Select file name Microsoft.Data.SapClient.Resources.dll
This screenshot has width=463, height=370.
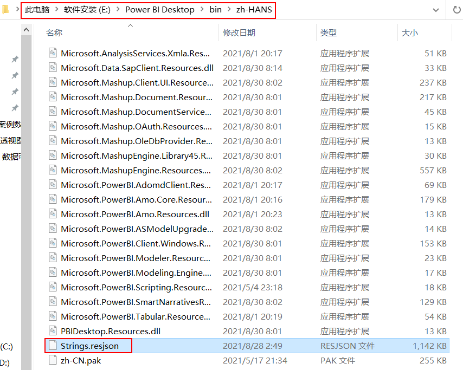[x=137, y=68]
